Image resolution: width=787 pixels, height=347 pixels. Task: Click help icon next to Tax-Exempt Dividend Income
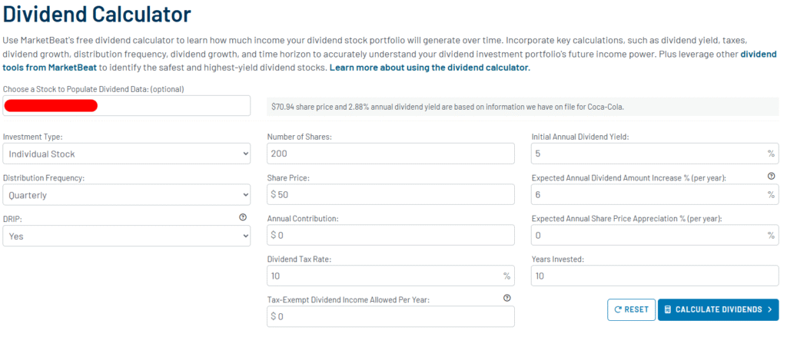507,298
